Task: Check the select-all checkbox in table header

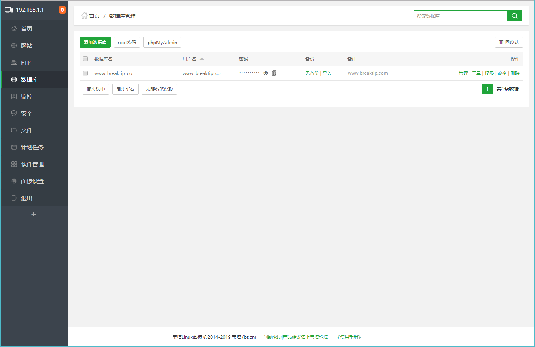Action: (85, 59)
